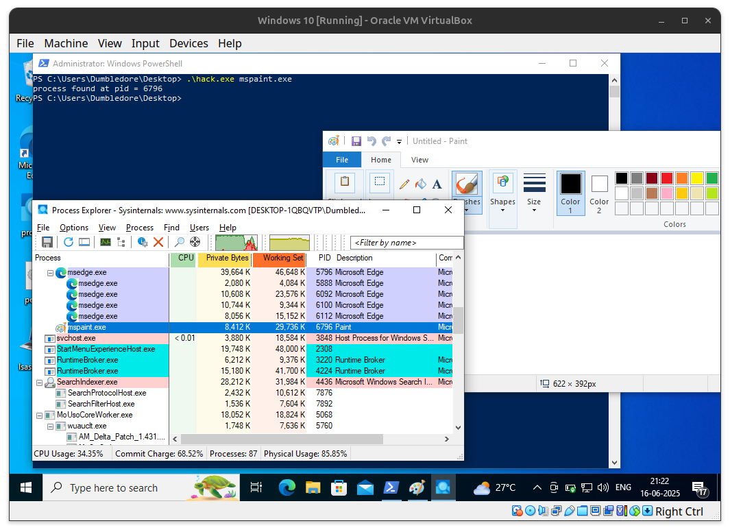The image size is (730, 532).
Task: Select Color 1 button in Paint
Action: point(570,193)
